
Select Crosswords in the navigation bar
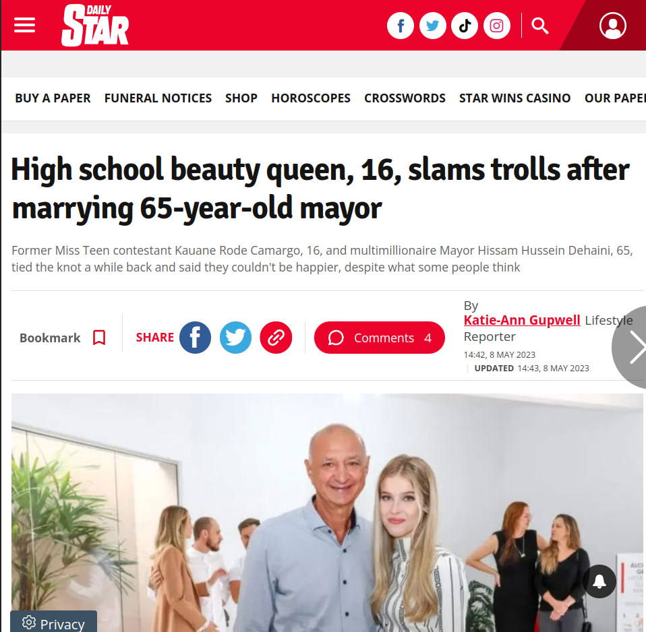tap(405, 98)
